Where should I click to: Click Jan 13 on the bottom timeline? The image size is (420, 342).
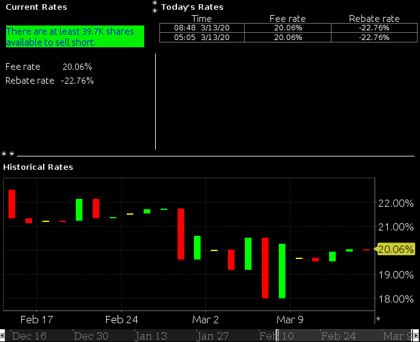151,336
